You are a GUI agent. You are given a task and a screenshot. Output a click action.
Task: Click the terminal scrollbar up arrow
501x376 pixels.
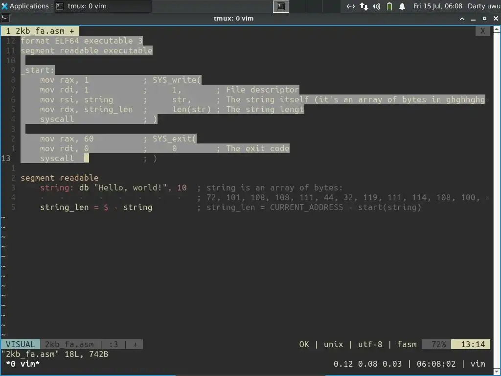pyautogui.click(x=497, y=29)
